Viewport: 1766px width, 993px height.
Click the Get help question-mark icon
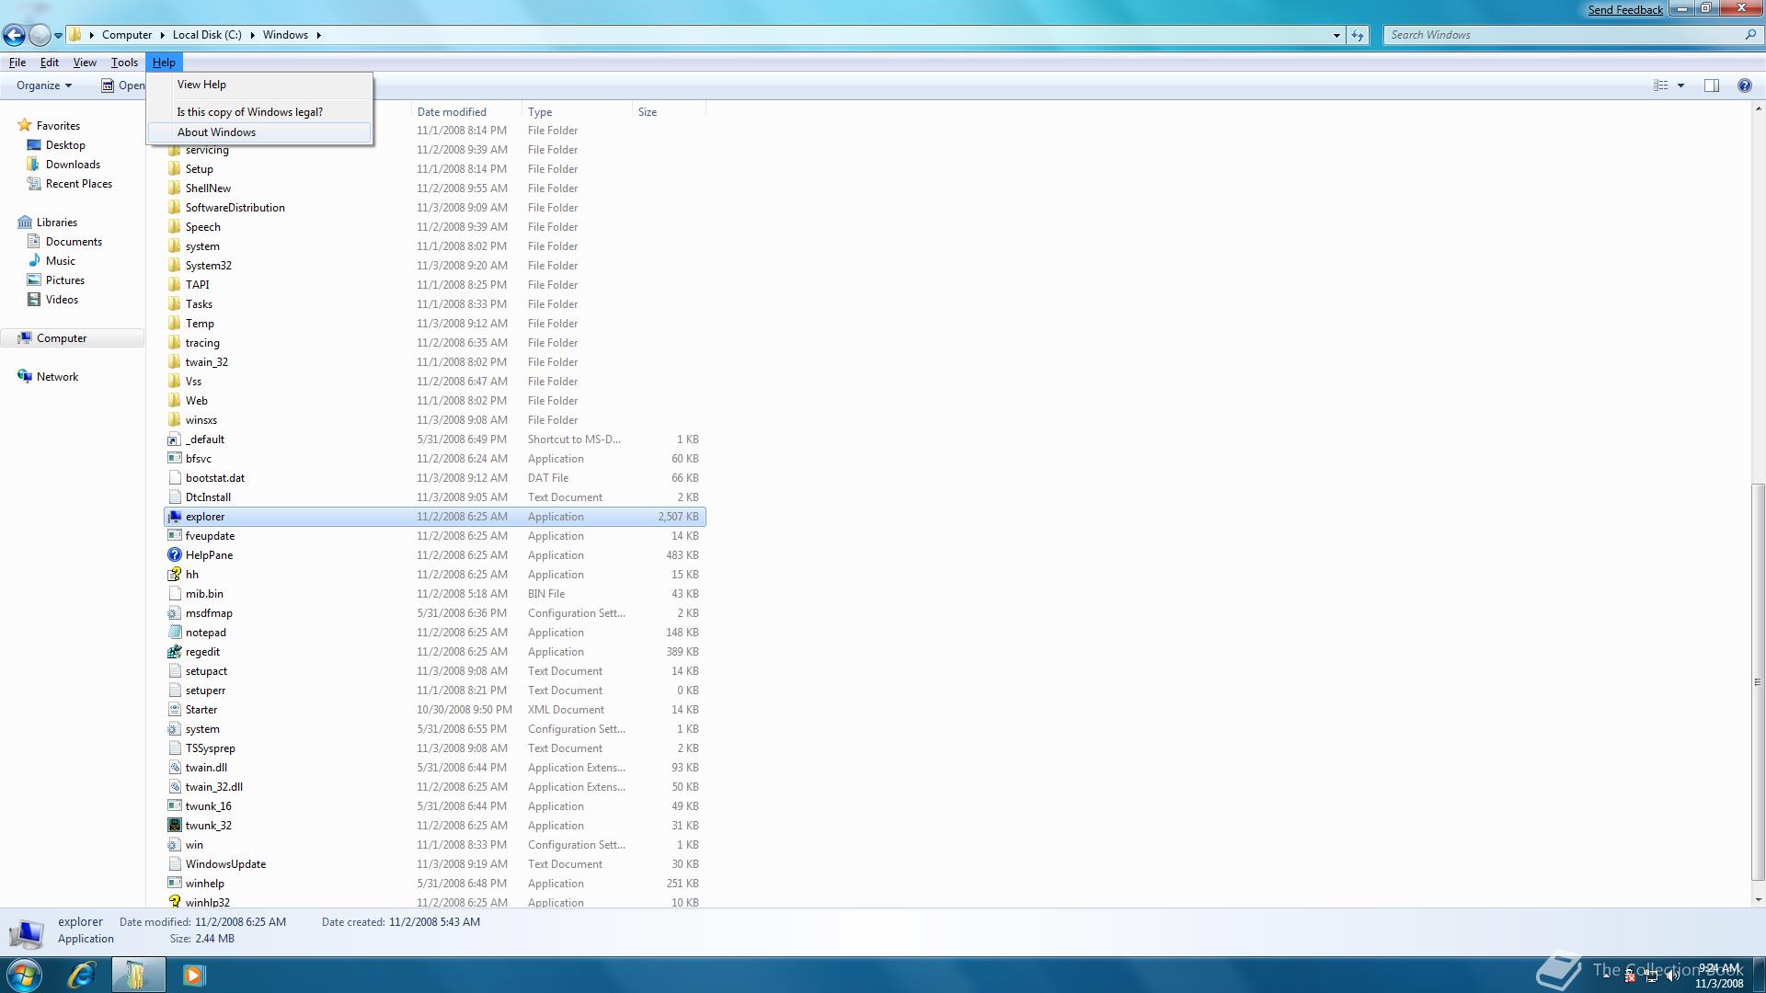1744,86
